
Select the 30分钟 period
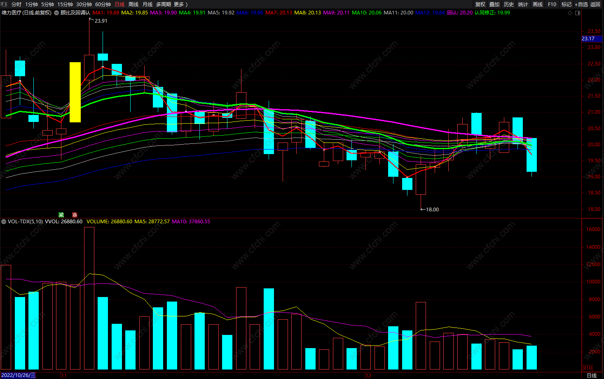tap(84, 4)
